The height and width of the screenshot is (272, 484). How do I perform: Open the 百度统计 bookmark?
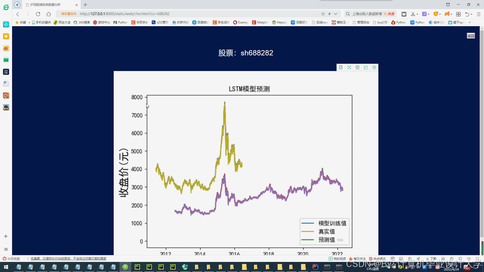201,22
